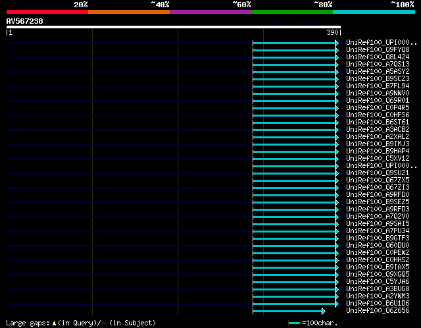Click UniRef100_A7Q2V0 label

click(378, 217)
